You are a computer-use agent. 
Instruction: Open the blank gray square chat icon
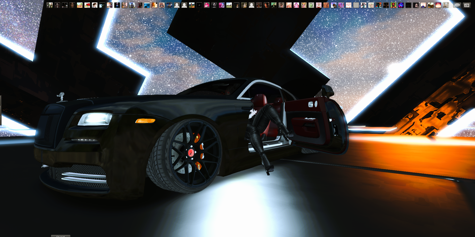pos(356,5)
